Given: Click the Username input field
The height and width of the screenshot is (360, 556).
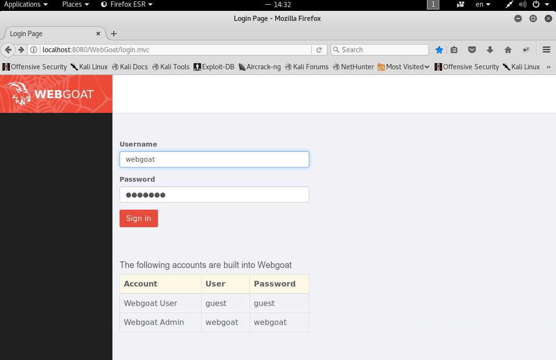Looking at the screenshot, I should point(214,159).
